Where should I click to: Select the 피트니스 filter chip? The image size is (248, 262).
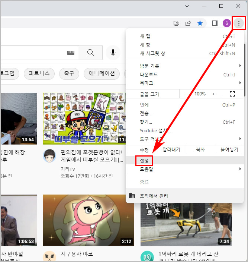click(x=39, y=73)
